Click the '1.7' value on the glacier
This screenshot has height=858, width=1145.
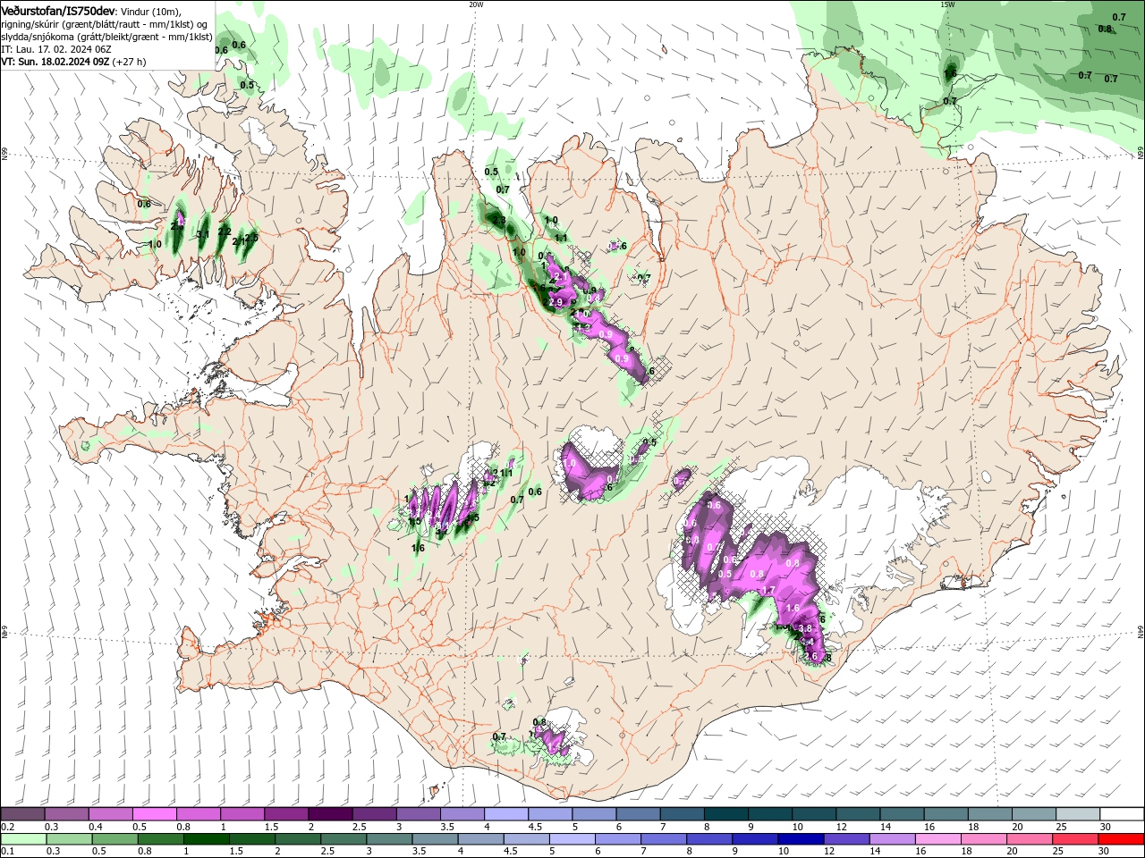768,590
